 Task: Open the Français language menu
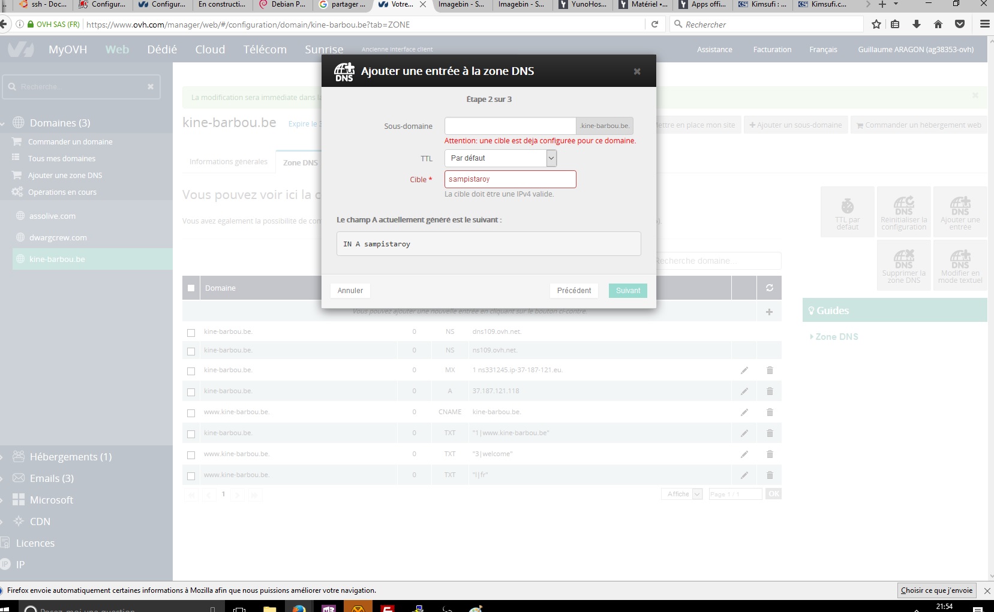pyautogui.click(x=823, y=50)
